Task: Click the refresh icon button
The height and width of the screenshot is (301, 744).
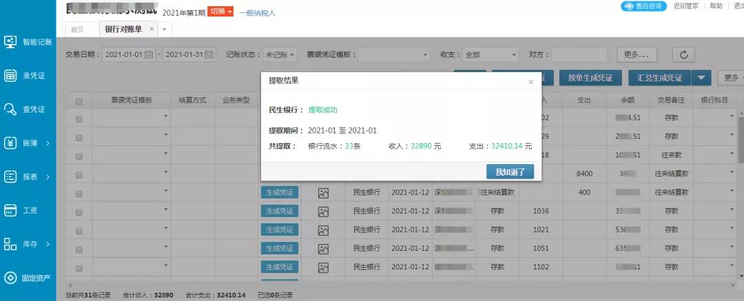Action: pyautogui.click(x=683, y=55)
